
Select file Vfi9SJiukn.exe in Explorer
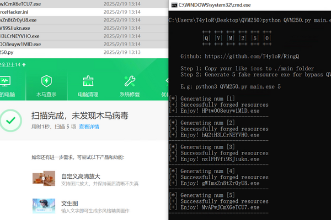84,28
